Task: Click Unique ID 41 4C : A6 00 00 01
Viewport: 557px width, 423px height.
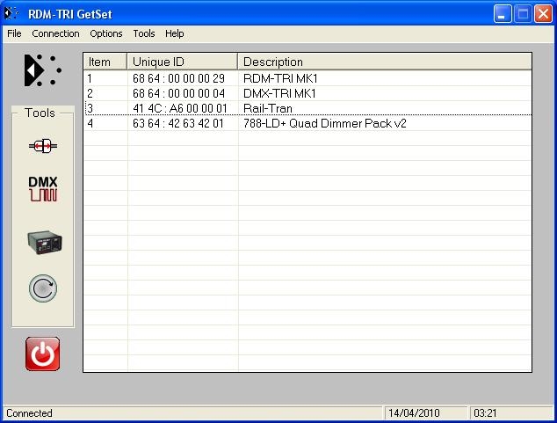Action: pyautogui.click(x=180, y=108)
